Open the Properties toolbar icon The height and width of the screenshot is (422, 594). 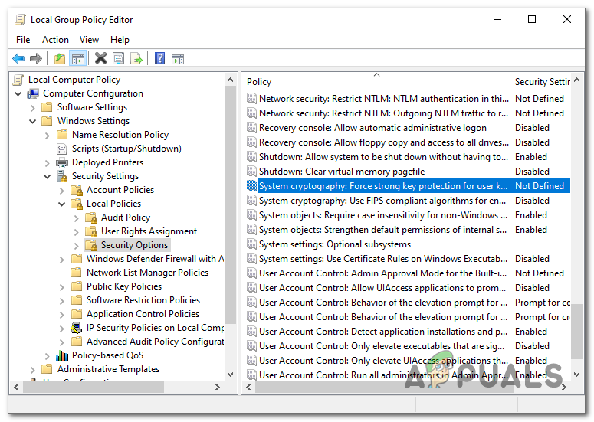[x=119, y=59]
